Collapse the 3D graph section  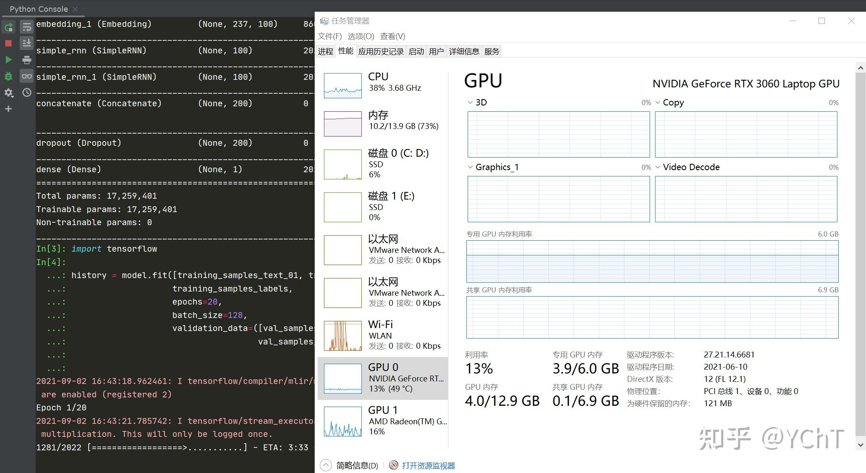coord(470,102)
